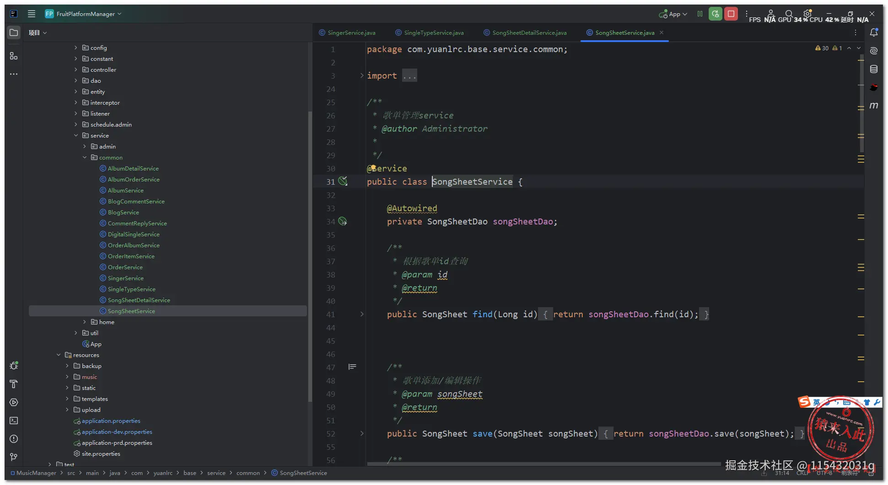888x485 pixels.
Task: Go to next highlighted problem arrow
Action: [x=859, y=48]
